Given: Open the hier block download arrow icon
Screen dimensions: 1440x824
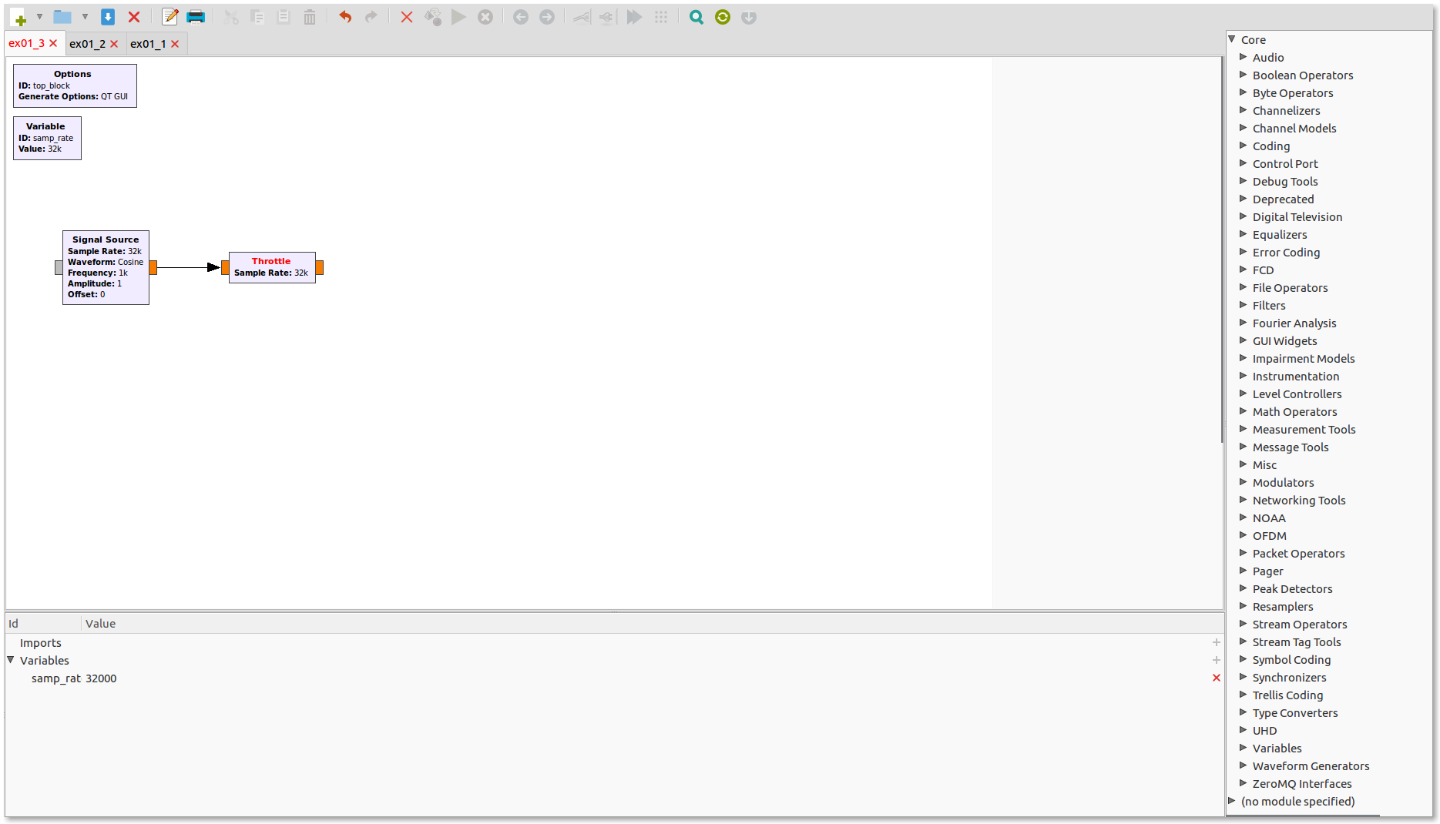Looking at the screenshot, I should click(749, 17).
